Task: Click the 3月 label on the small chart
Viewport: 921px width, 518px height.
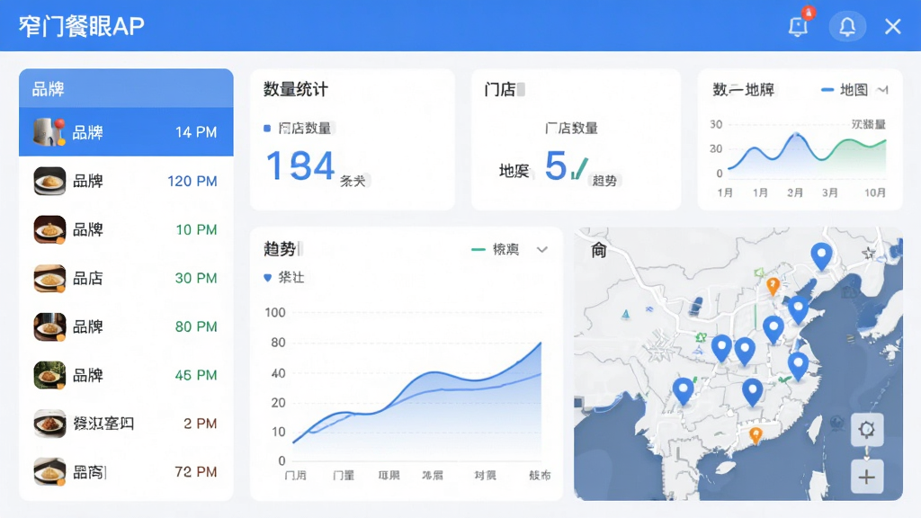Action: (830, 192)
